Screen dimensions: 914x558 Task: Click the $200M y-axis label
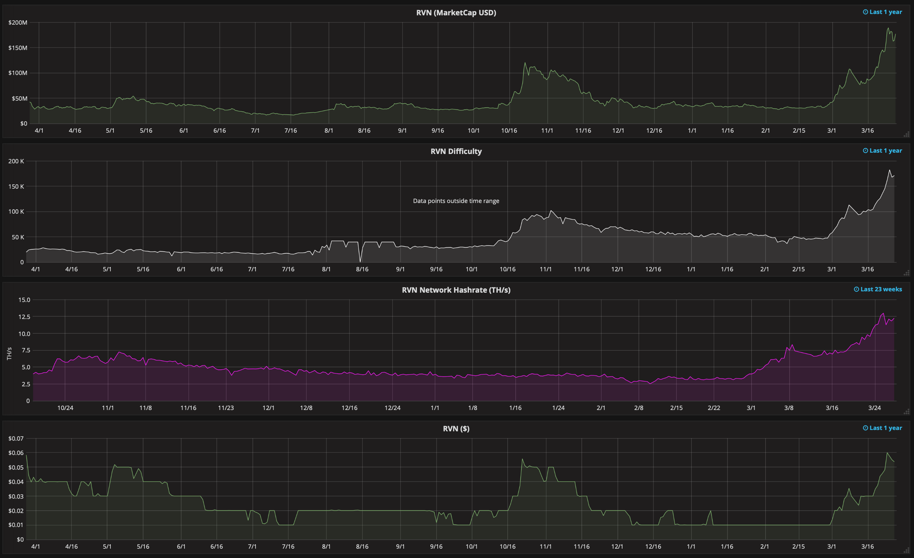tap(18, 23)
